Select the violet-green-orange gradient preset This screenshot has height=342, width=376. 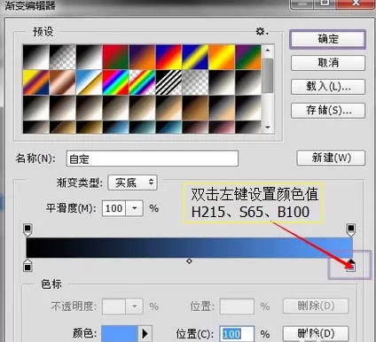pyautogui.click(x=248, y=57)
